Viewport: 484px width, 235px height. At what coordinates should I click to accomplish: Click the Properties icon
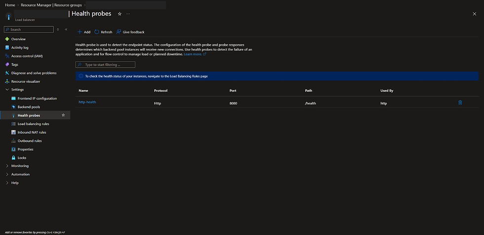(x=13, y=149)
